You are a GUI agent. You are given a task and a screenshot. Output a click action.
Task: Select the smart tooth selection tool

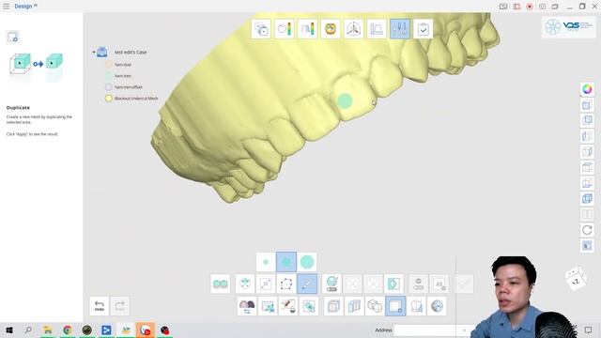click(245, 284)
